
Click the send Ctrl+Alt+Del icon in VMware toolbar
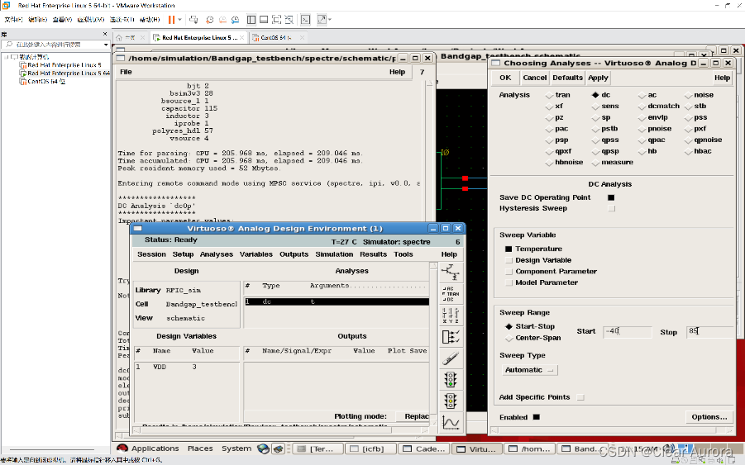(x=193, y=20)
